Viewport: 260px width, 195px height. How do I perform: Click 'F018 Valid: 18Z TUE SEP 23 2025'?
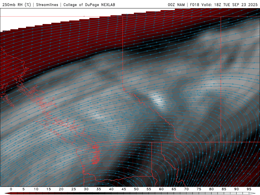[x=224, y=5]
